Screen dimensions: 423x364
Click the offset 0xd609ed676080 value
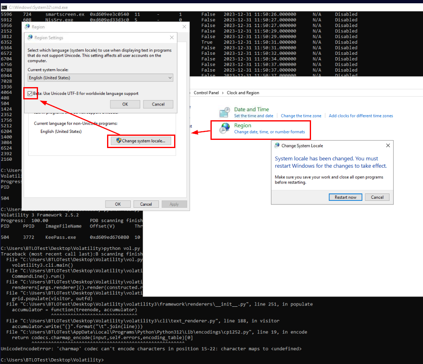click(109, 237)
